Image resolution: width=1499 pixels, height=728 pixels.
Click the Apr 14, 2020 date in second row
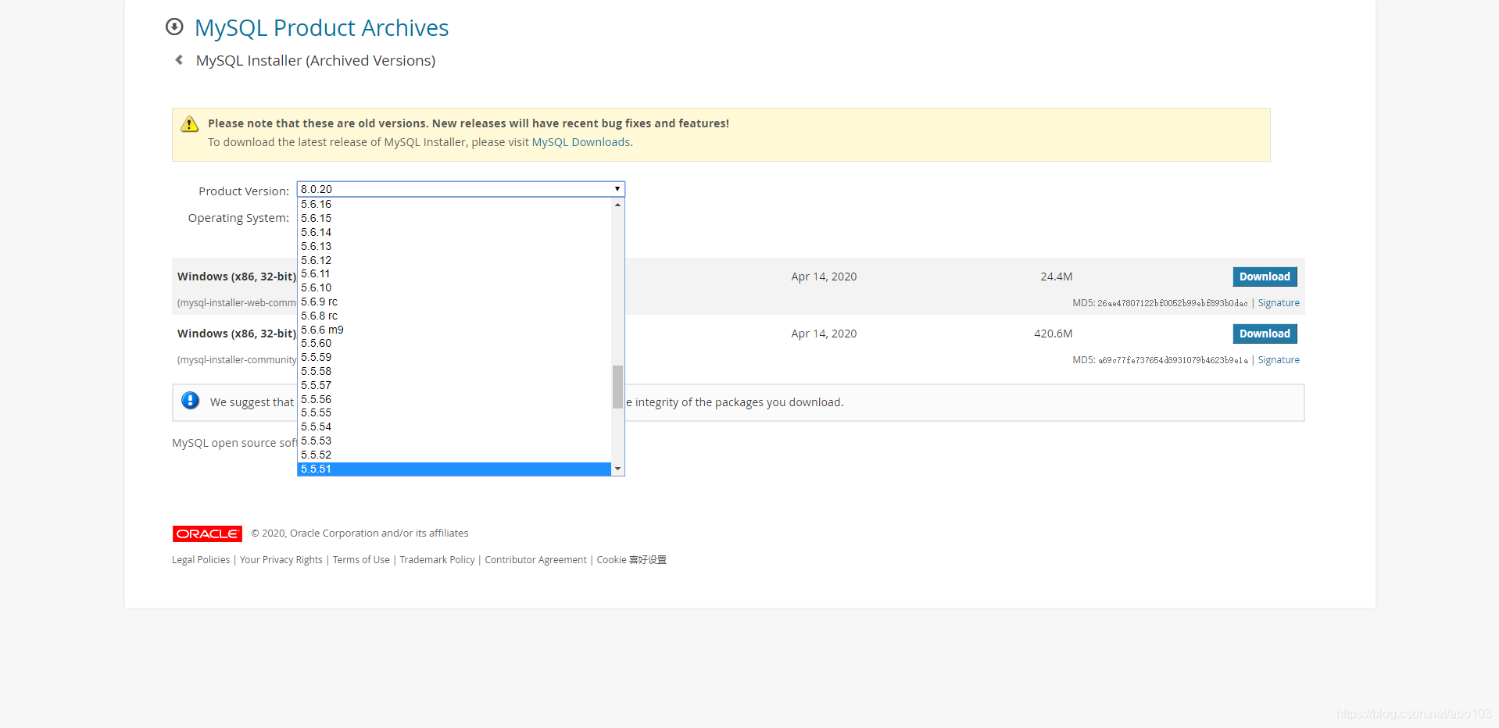(x=824, y=334)
